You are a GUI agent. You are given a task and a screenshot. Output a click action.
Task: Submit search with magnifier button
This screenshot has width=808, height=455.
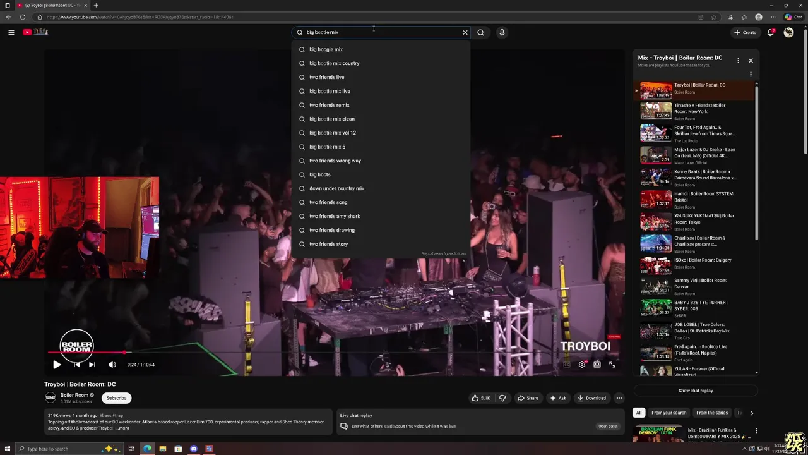[x=480, y=32]
